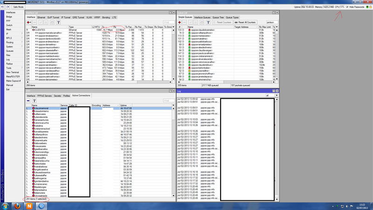Click Reset All Counters button

245,22
